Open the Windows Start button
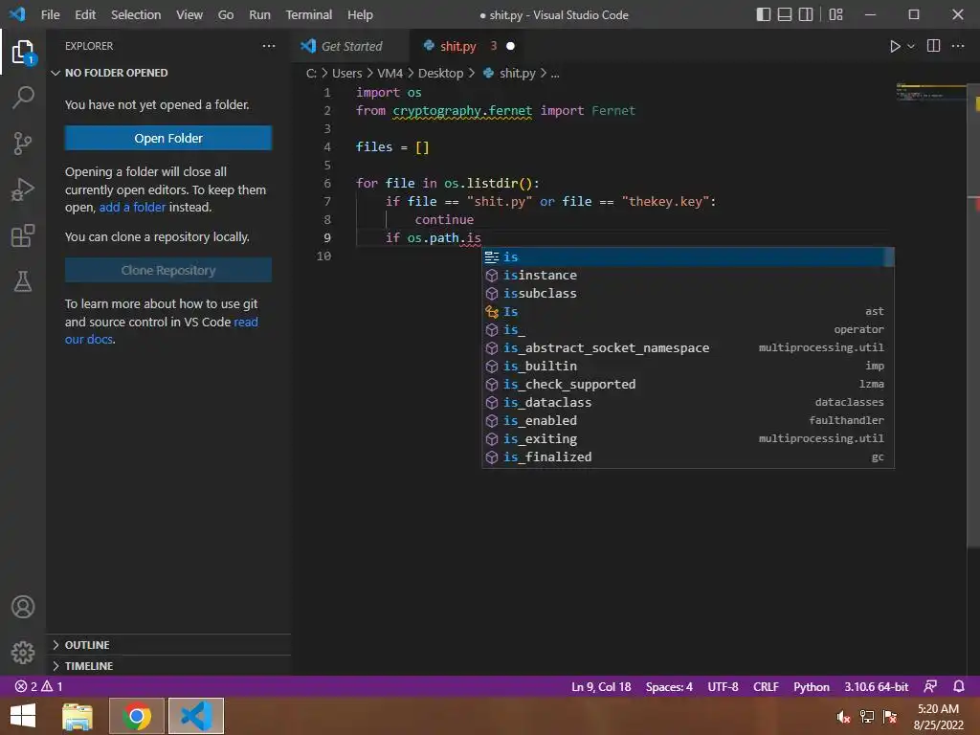 23,716
